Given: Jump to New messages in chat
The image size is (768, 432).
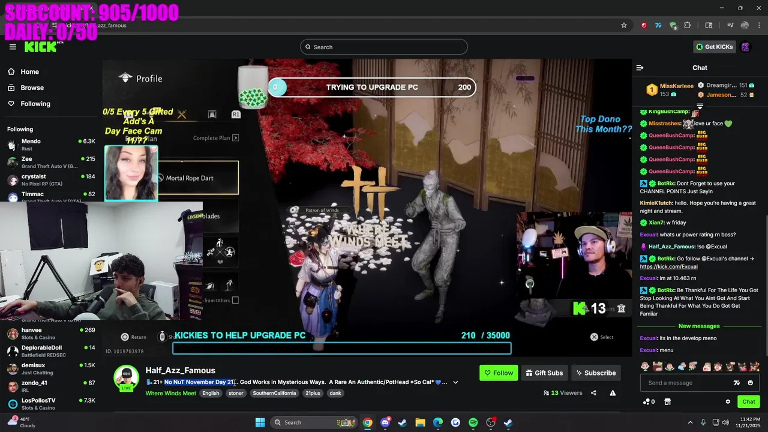Looking at the screenshot, I should point(699,326).
